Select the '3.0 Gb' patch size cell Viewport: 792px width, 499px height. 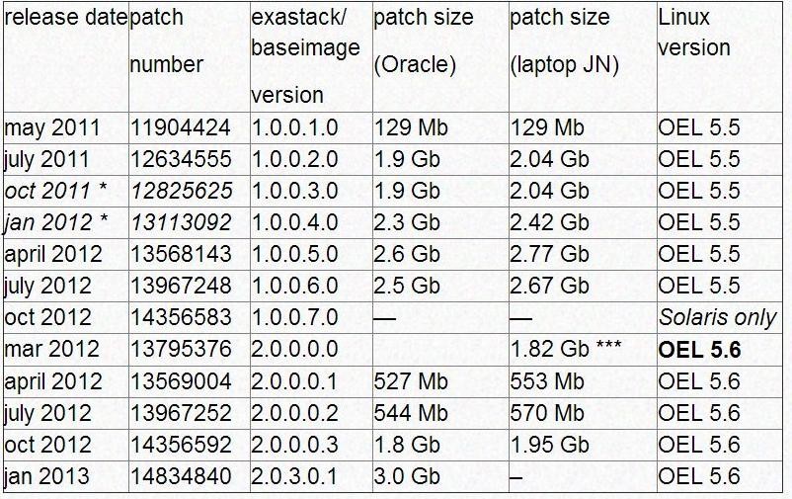407,476
